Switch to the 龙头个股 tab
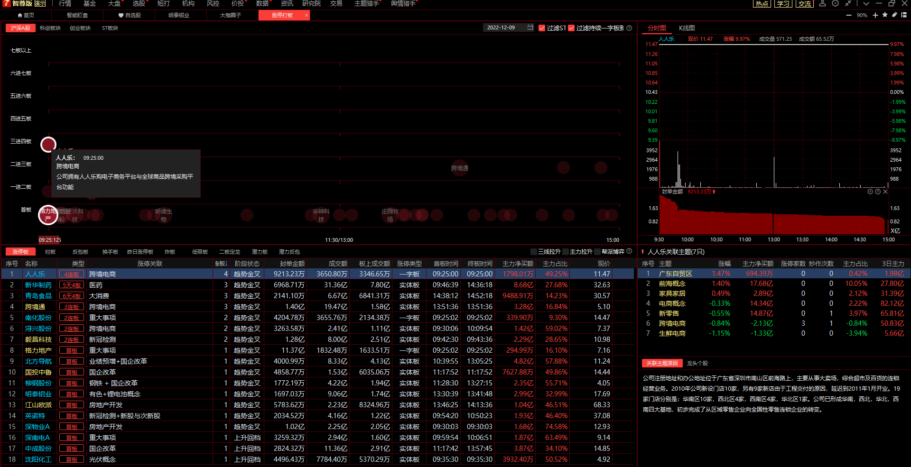This screenshot has height=467, width=911. click(x=697, y=363)
